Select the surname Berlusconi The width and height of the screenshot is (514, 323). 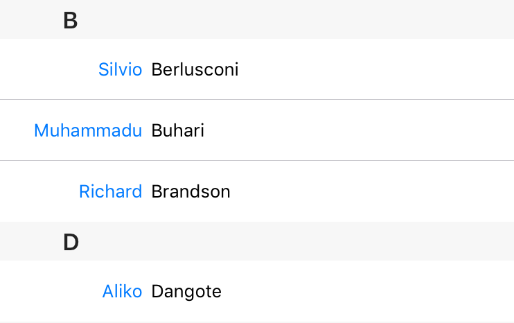click(x=195, y=69)
